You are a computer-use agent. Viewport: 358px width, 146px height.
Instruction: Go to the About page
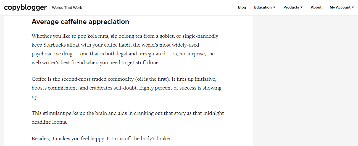point(316,7)
